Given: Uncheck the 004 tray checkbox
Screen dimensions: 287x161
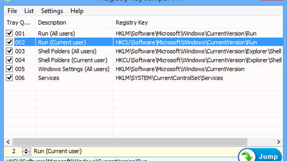Looking at the screenshot, I should point(9,60).
